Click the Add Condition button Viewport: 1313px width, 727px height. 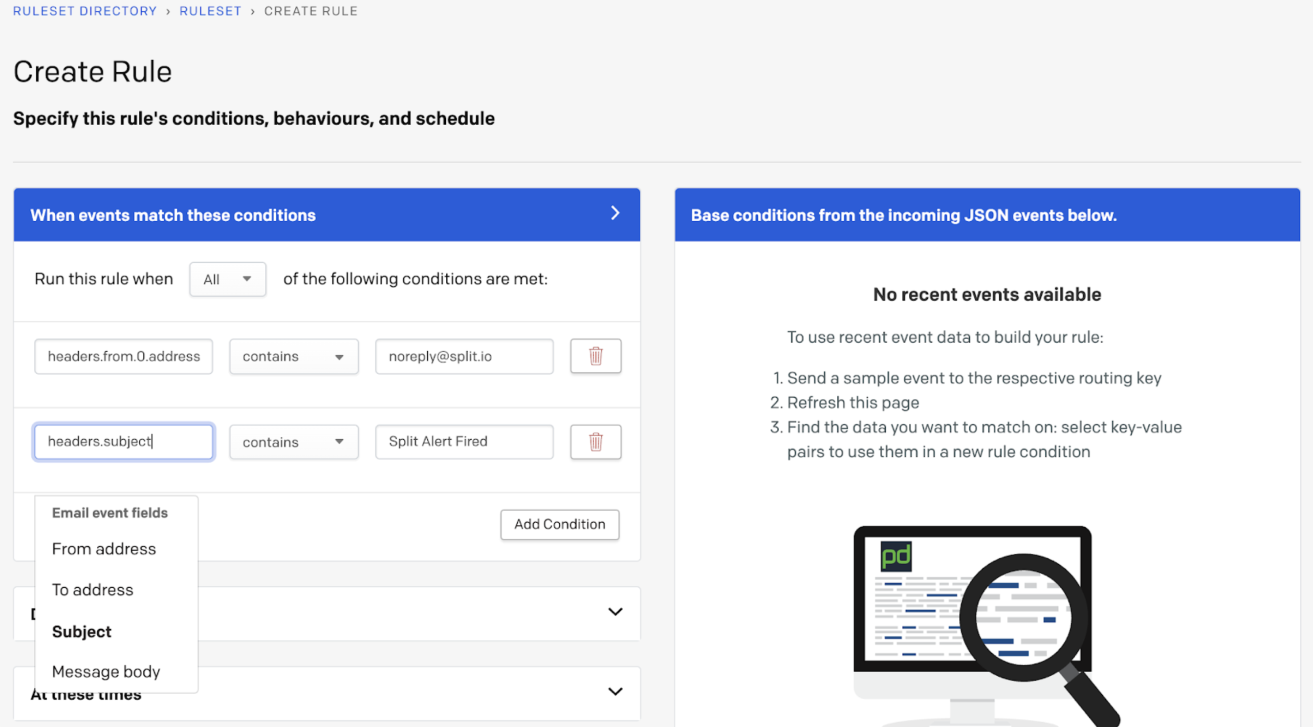(559, 524)
